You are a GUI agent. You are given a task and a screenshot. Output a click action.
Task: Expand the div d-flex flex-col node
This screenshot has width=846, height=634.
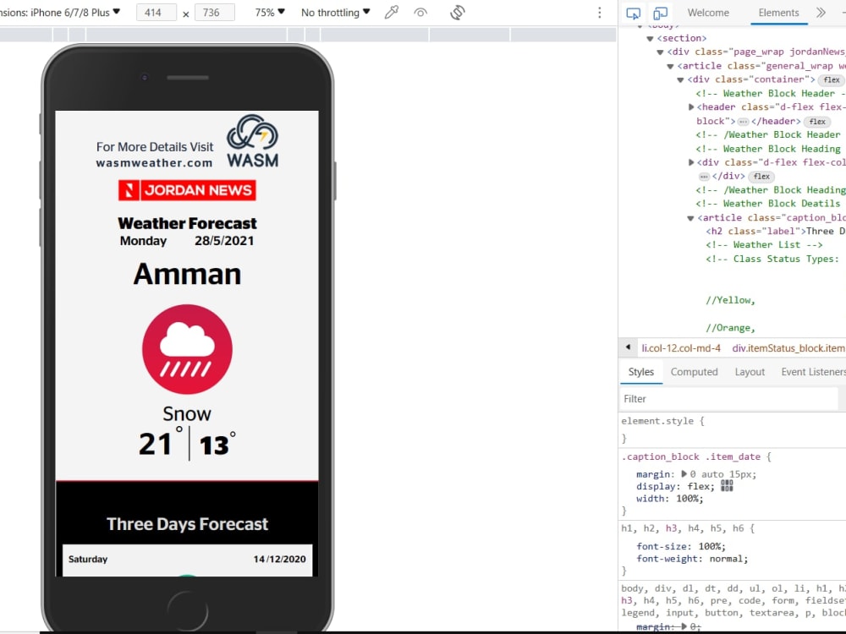[x=691, y=162]
